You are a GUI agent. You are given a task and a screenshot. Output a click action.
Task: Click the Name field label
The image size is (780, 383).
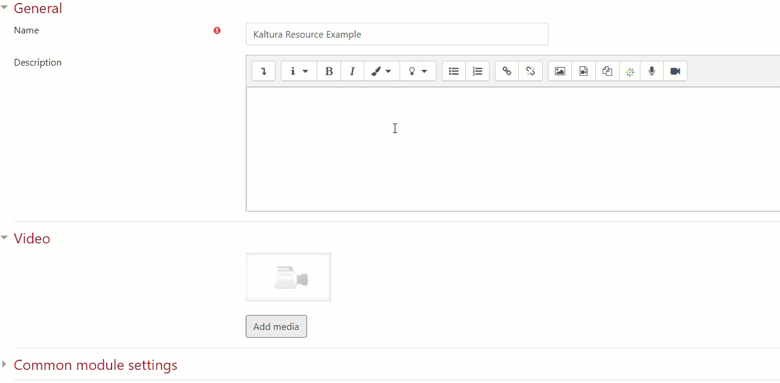(26, 30)
